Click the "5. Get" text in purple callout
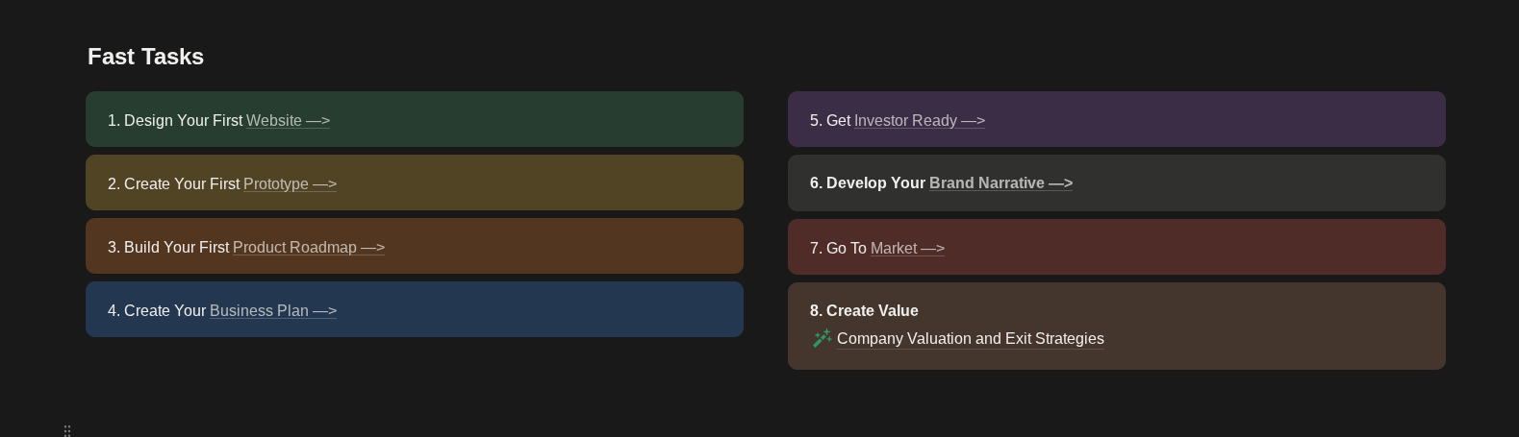The image size is (1519, 437). point(830,121)
